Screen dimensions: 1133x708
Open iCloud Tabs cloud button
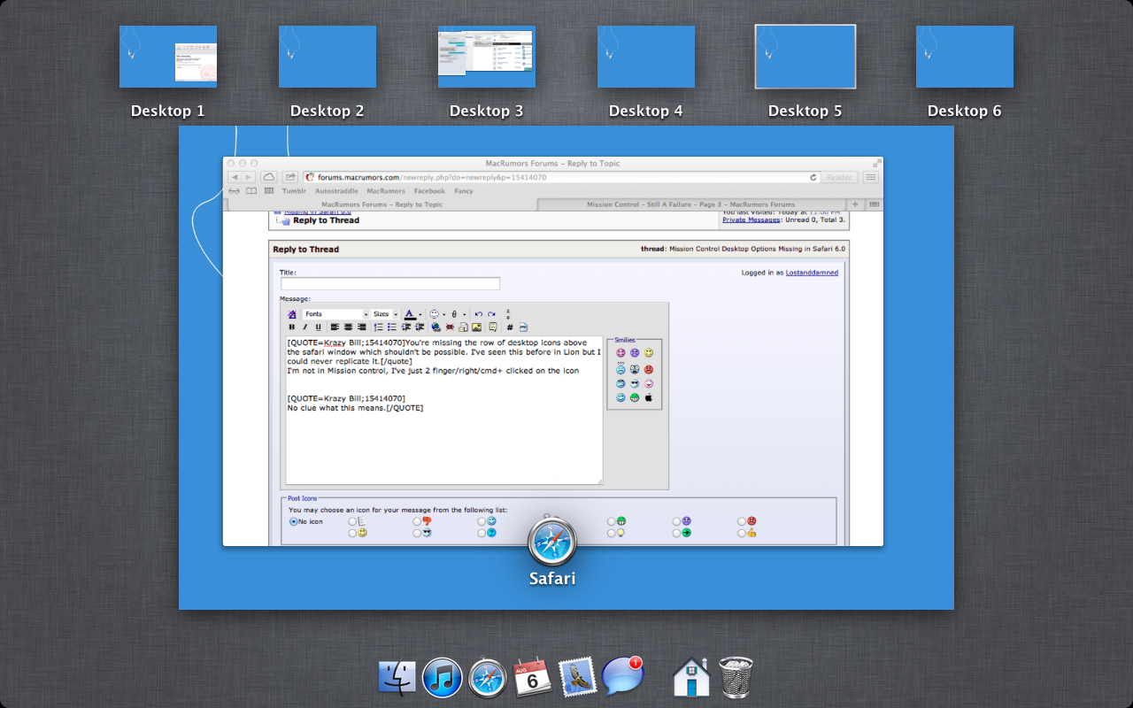click(268, 177)
